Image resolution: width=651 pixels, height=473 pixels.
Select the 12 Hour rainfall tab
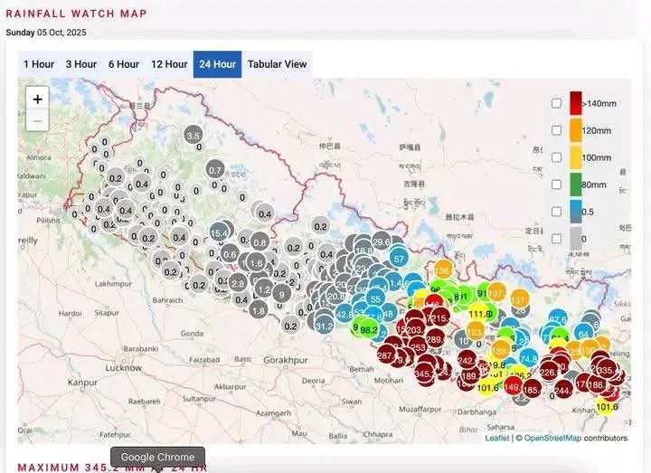[x=169, y=64]
